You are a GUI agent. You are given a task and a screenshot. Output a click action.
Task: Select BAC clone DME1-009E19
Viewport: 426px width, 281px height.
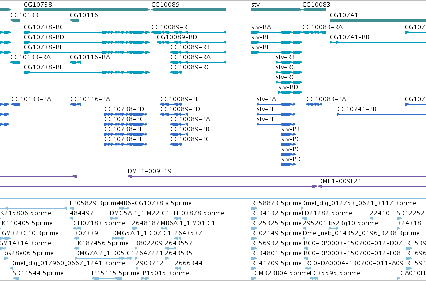pos(150,171)
